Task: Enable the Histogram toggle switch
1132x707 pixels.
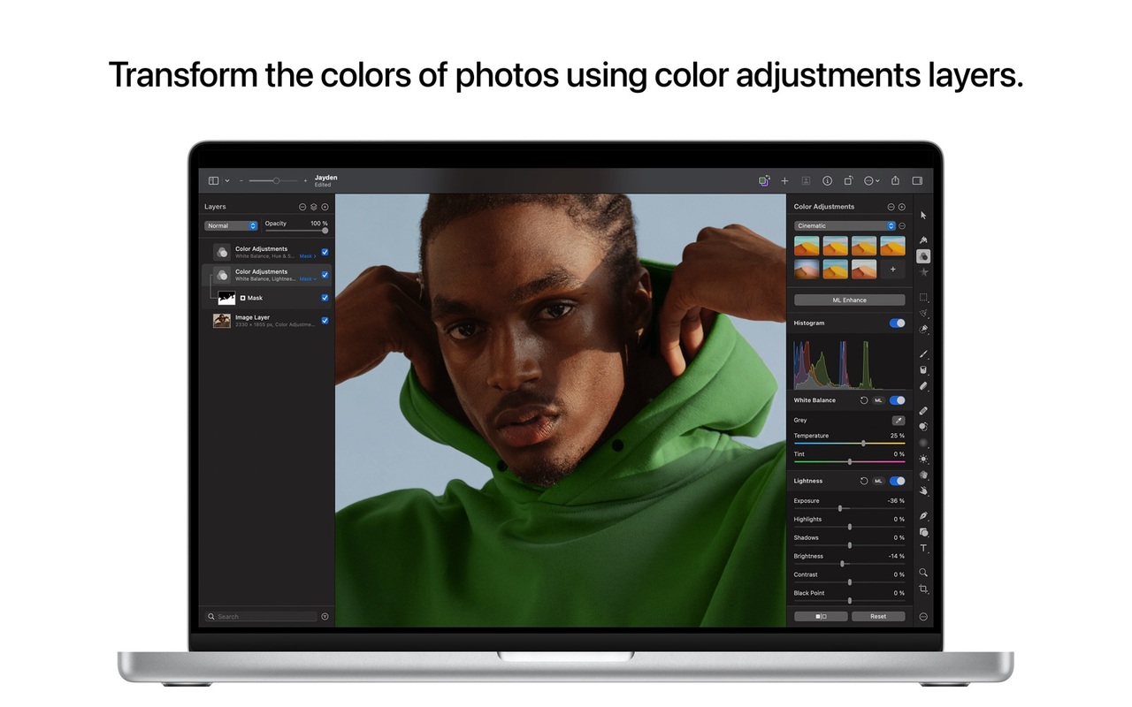Action: (898, 323)
